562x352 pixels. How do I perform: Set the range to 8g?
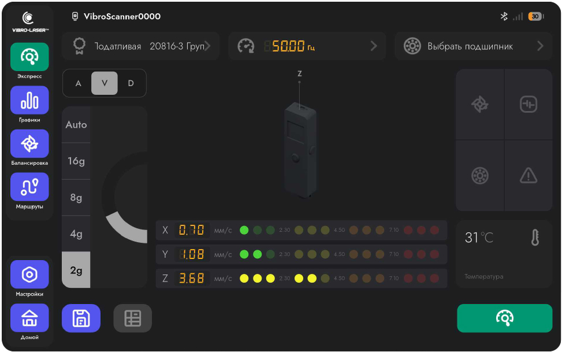coord(76,197)
